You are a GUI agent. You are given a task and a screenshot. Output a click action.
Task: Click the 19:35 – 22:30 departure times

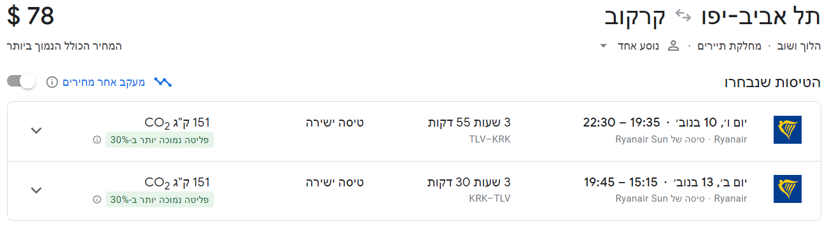[621, 122]
